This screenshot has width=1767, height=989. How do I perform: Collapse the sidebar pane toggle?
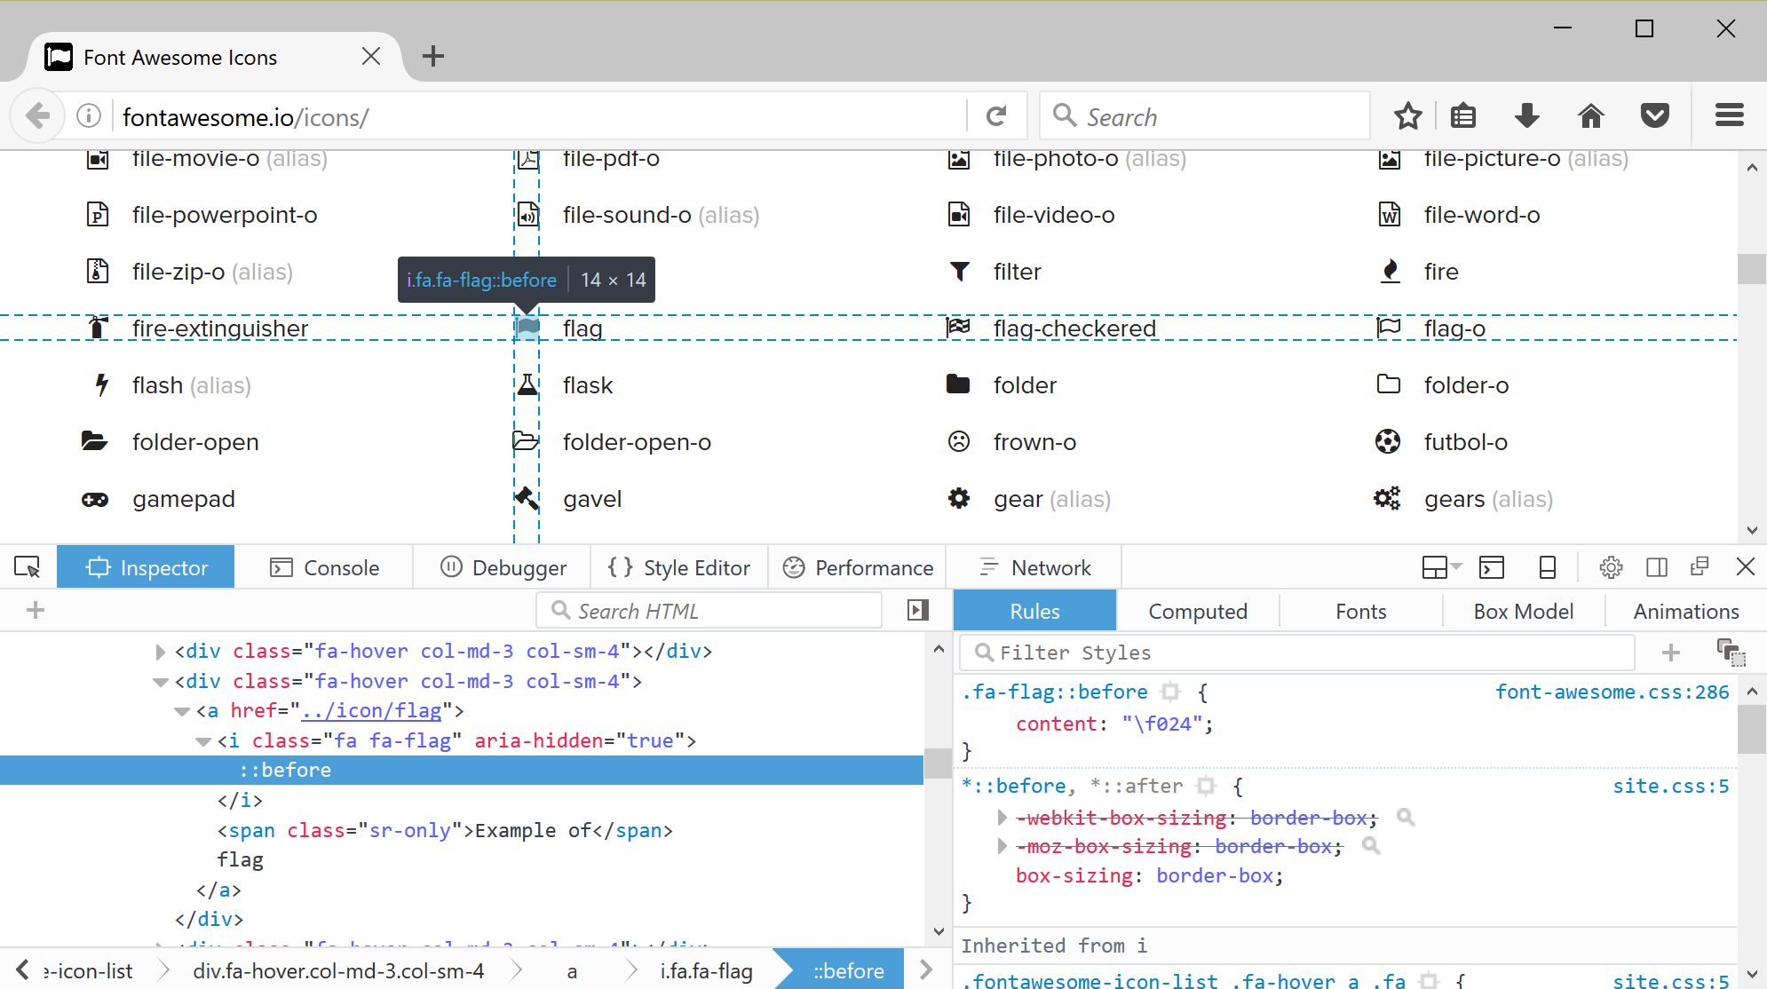[918, 610]
